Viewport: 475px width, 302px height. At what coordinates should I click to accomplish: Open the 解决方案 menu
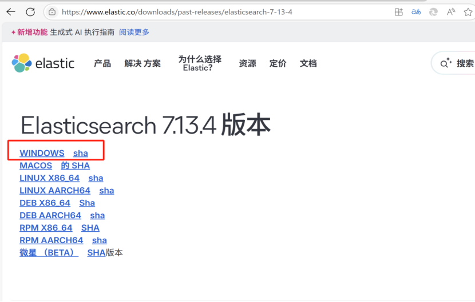point(142,63)
